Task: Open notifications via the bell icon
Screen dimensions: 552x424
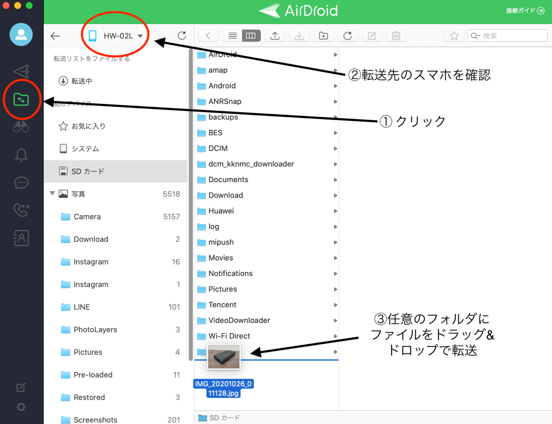Action: click(x=21, y=154)
